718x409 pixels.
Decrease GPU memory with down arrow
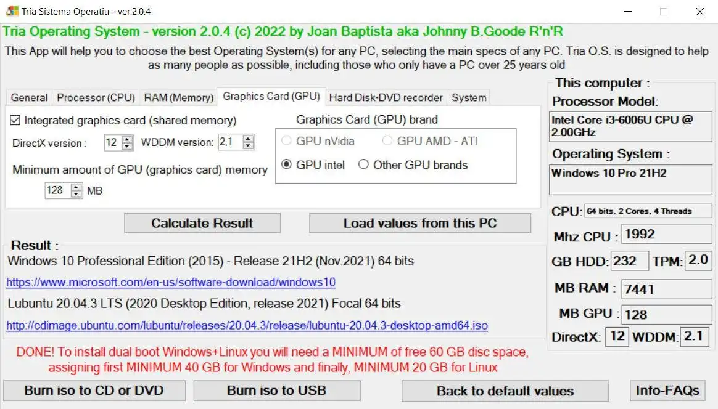pyautogui.click(x=76, y=194)
